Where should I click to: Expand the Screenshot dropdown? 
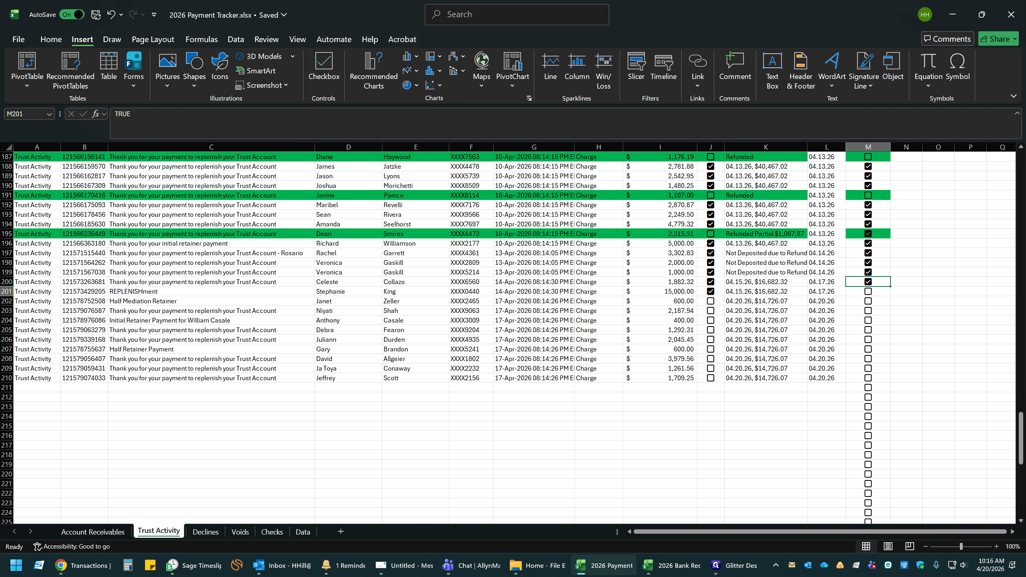tap(286, 85)
